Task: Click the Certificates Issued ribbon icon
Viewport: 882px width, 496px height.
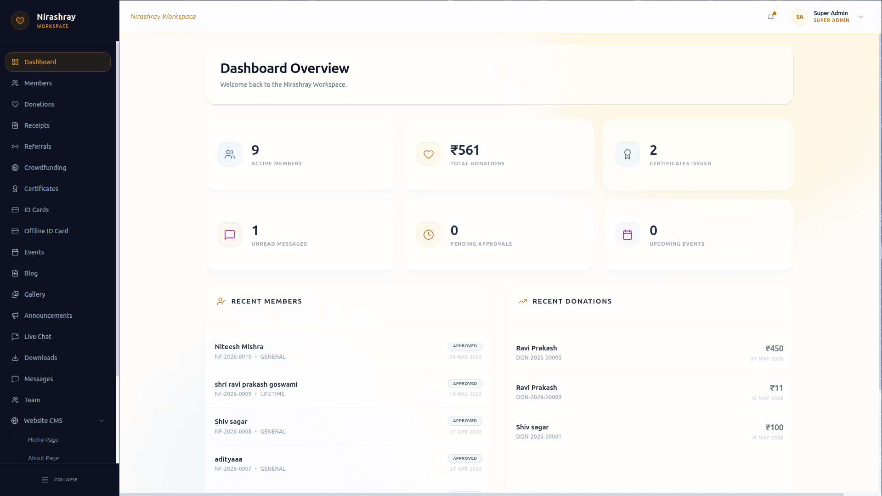Action: (628, 154)
